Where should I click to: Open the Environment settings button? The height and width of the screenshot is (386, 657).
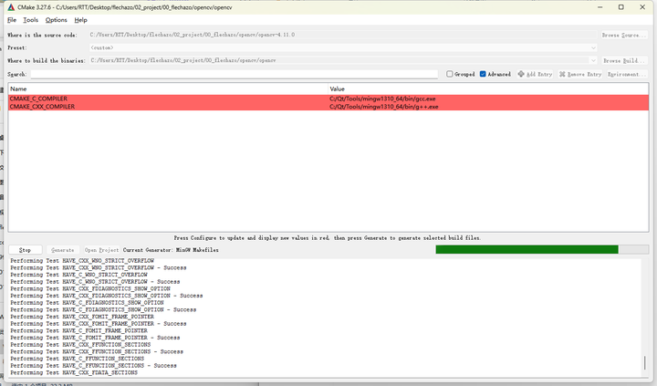point(627,74)
